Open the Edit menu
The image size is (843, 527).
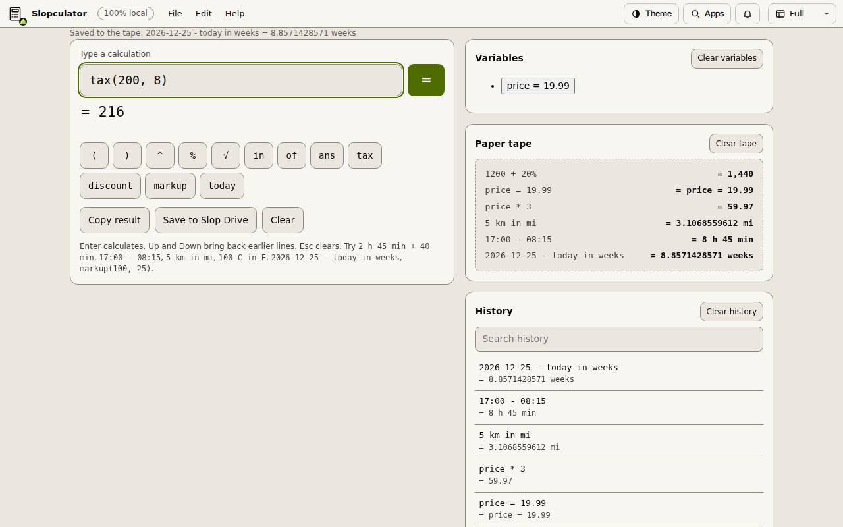click(x=204, y=14)
